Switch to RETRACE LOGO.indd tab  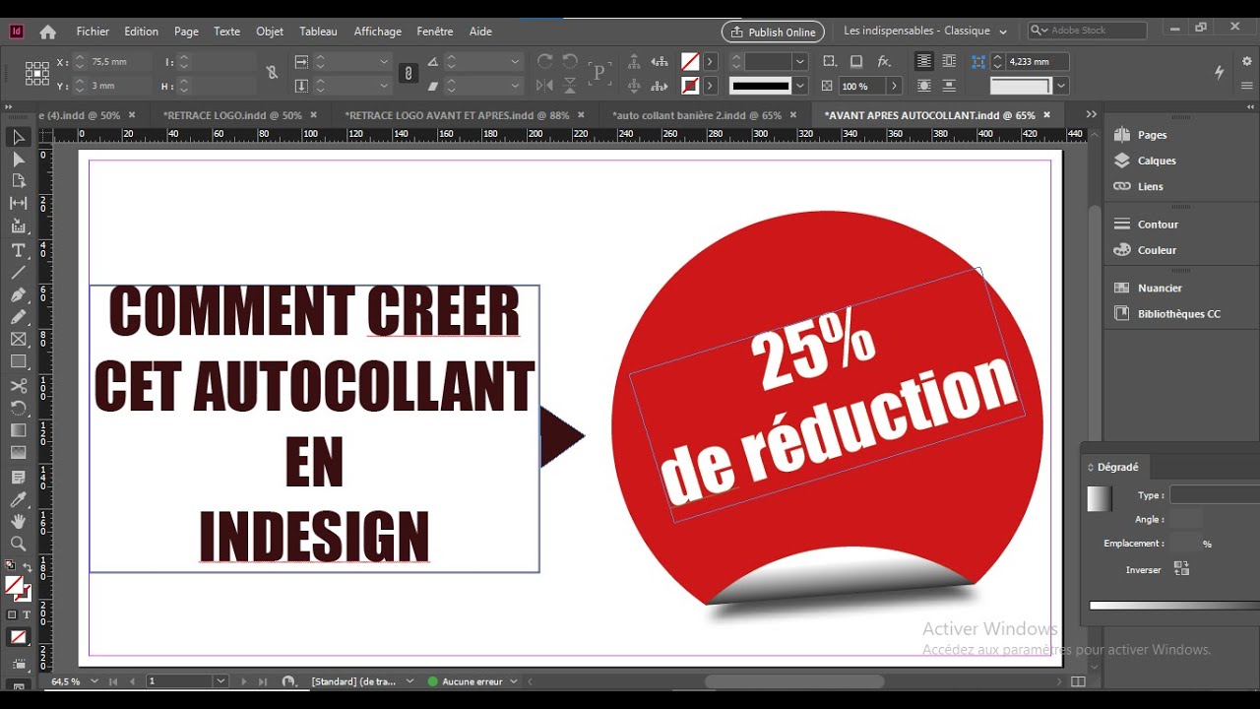click(x=232, y=115)
